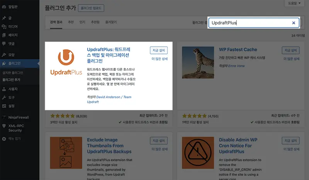
Task: Select the Plugins (플러그인) plug icon
Action: [4, 63]
